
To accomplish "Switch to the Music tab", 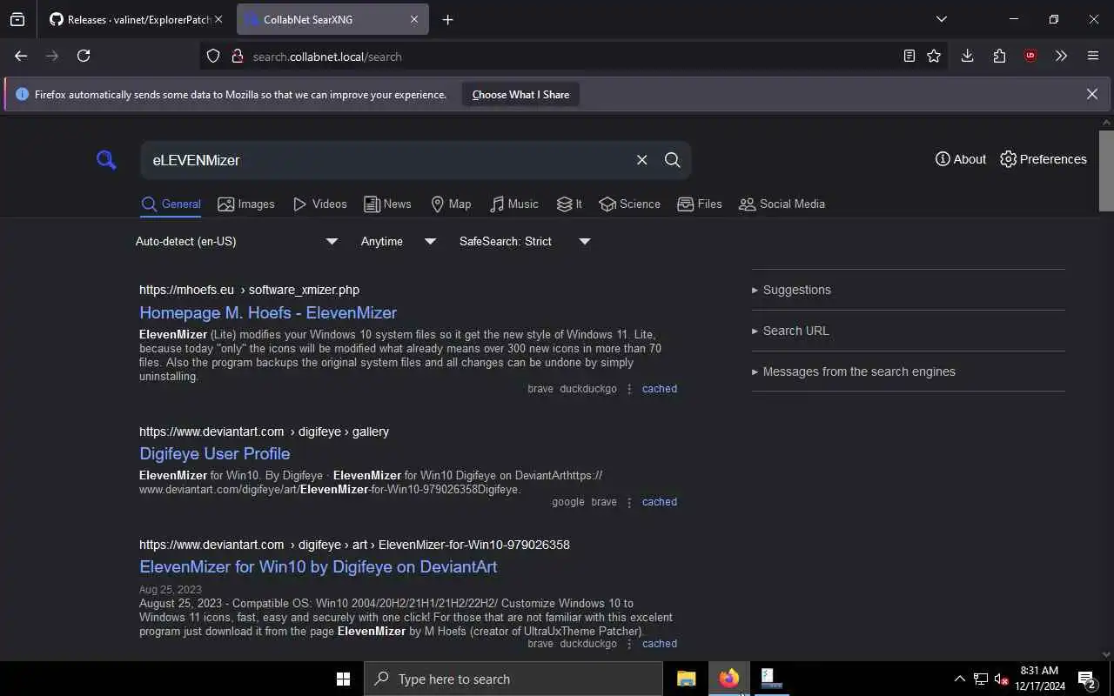I will (514, 204).
